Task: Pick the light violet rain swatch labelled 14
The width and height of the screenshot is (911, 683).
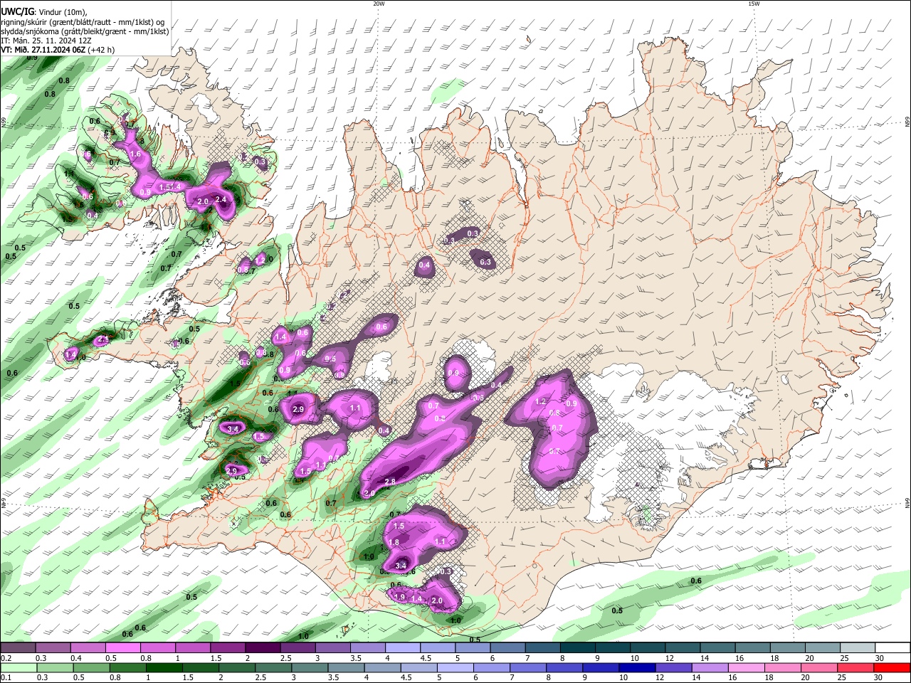Action: click(710, 667)
